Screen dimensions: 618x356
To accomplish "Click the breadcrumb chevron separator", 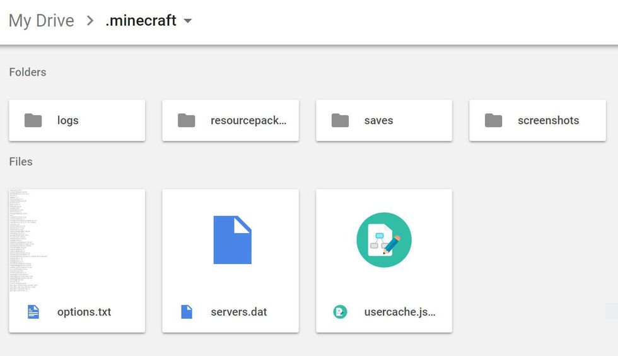I will 90,21.
